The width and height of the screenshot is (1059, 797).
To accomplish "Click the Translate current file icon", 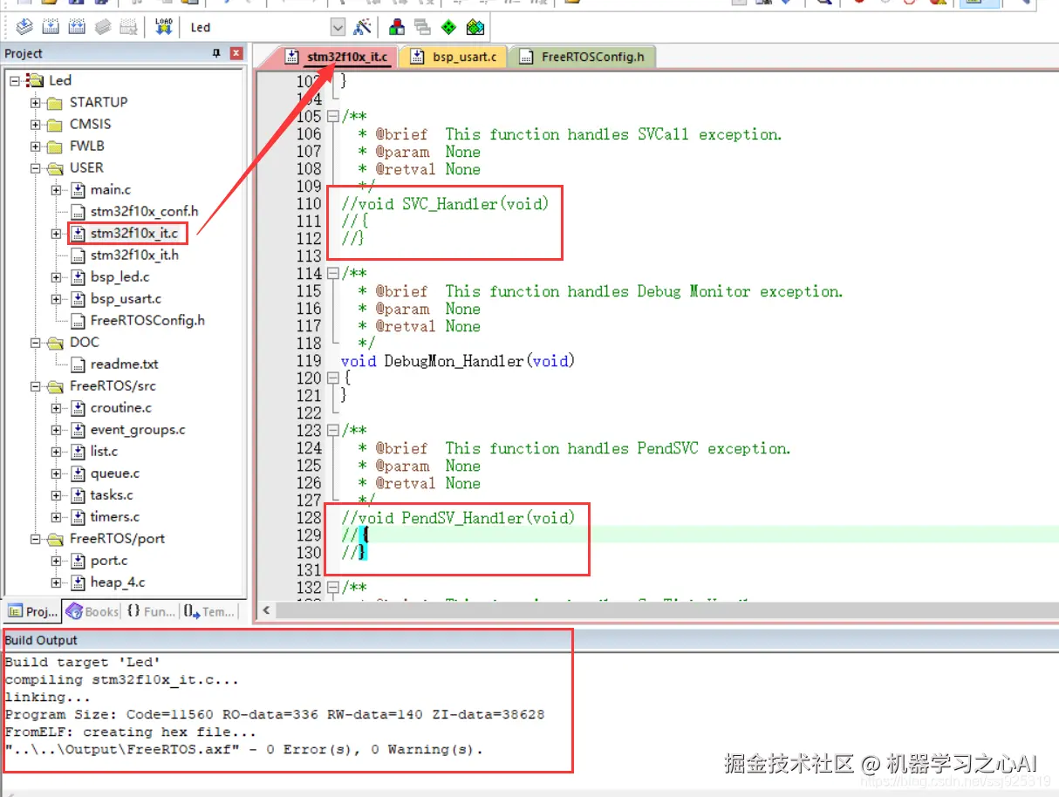I will 24,27.
